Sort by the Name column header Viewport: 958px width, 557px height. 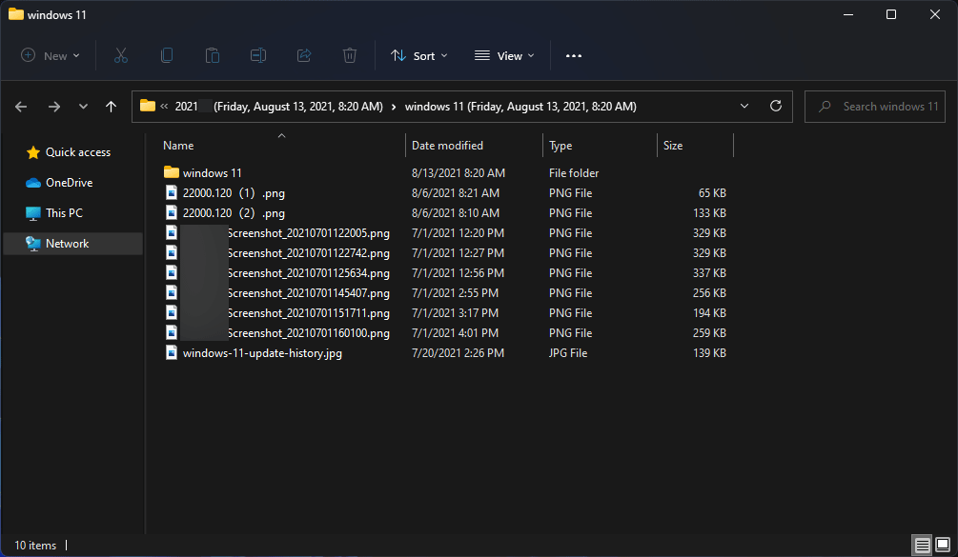tap(178, 145)
